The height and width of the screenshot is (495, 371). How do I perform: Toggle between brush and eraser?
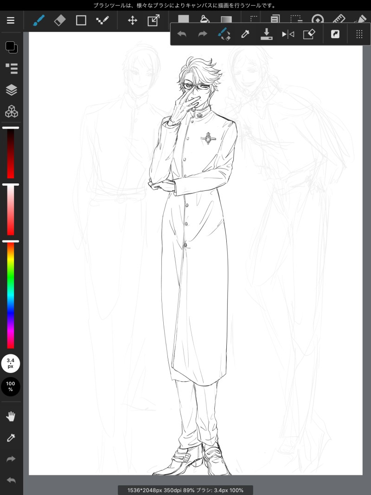click(224, 34)
